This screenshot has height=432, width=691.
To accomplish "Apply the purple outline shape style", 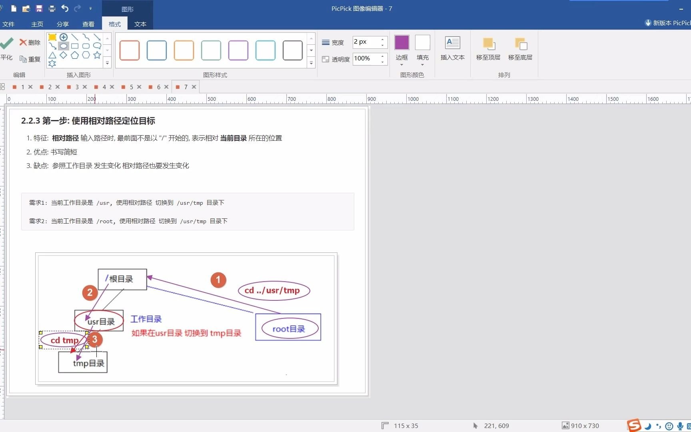I will 238,50.
